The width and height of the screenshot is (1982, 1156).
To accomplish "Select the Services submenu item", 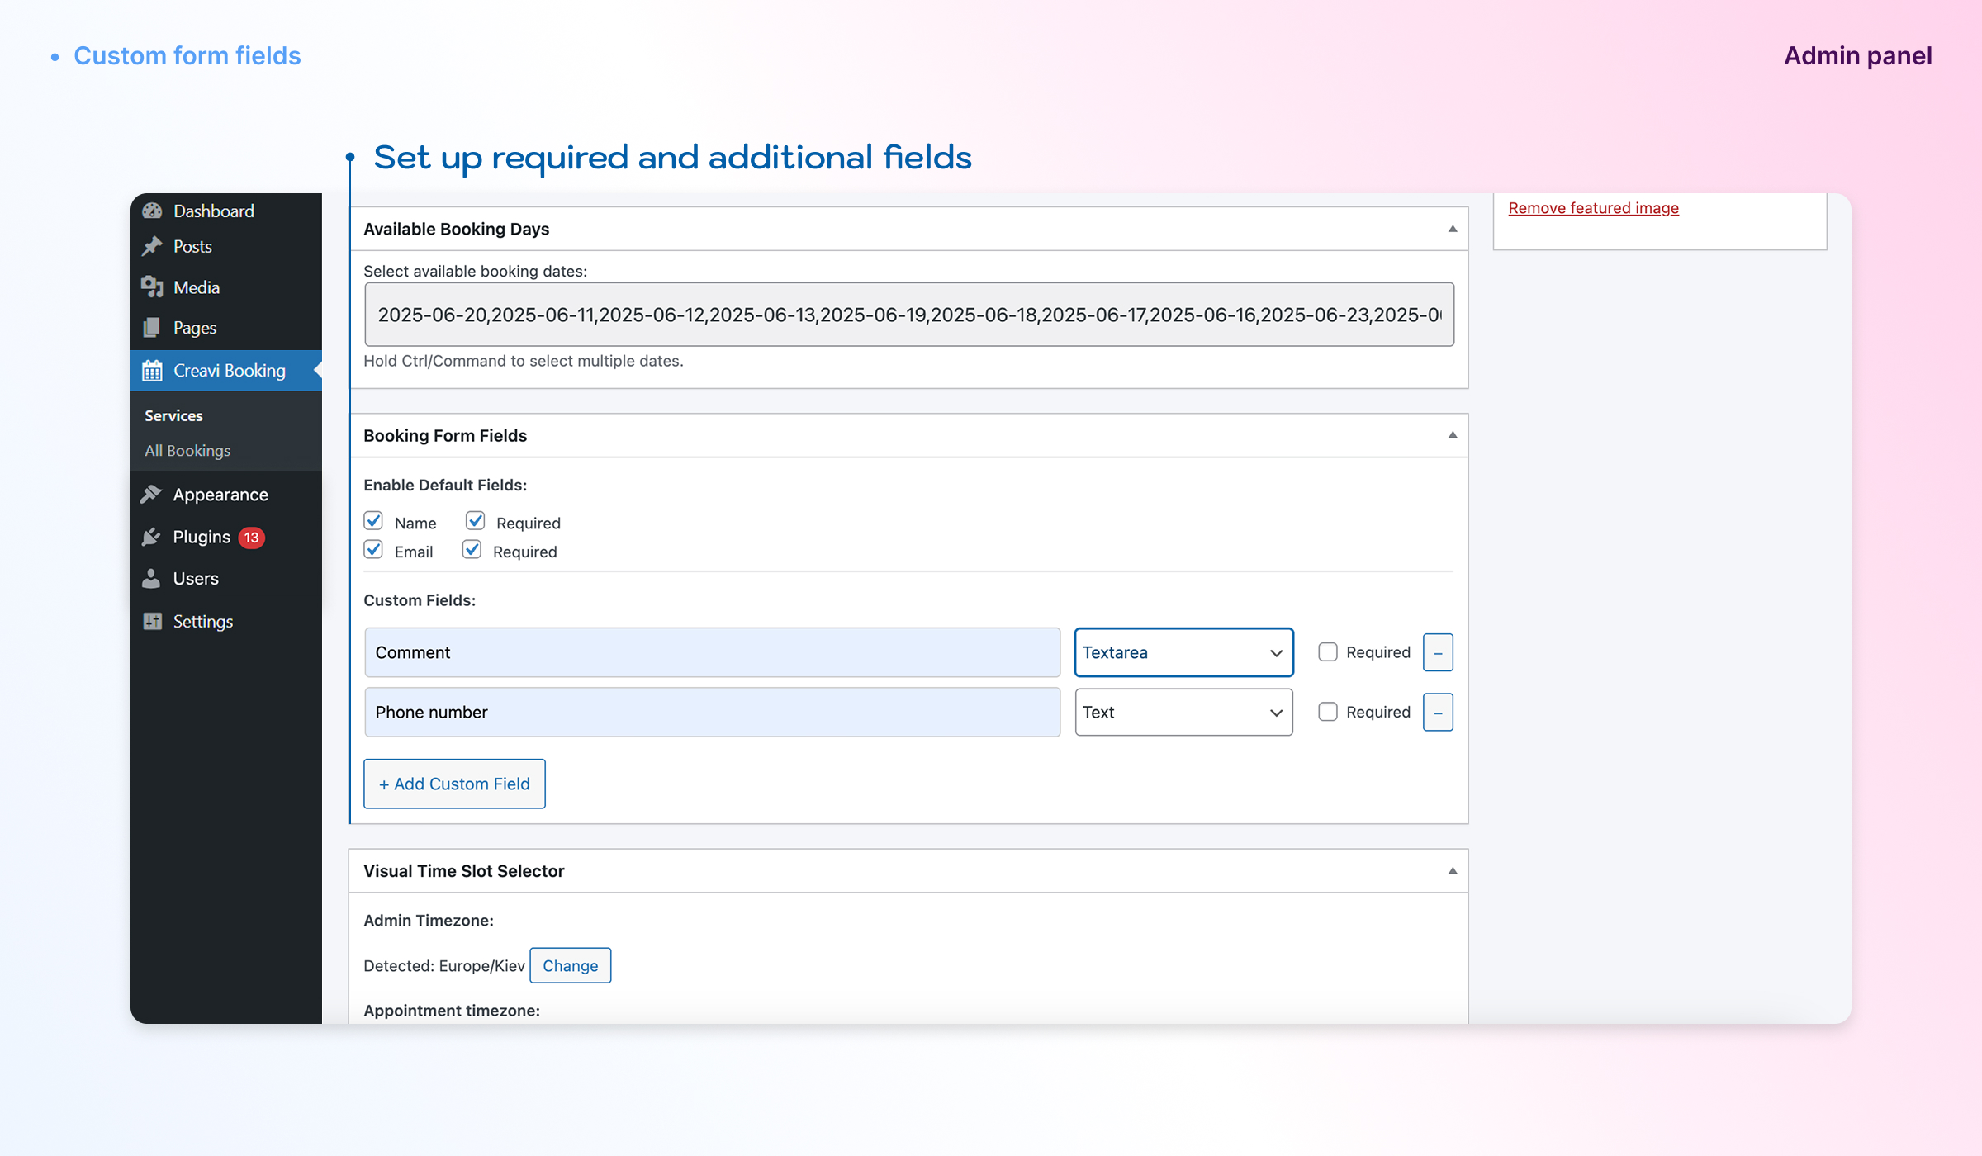I will coord(173,415).
